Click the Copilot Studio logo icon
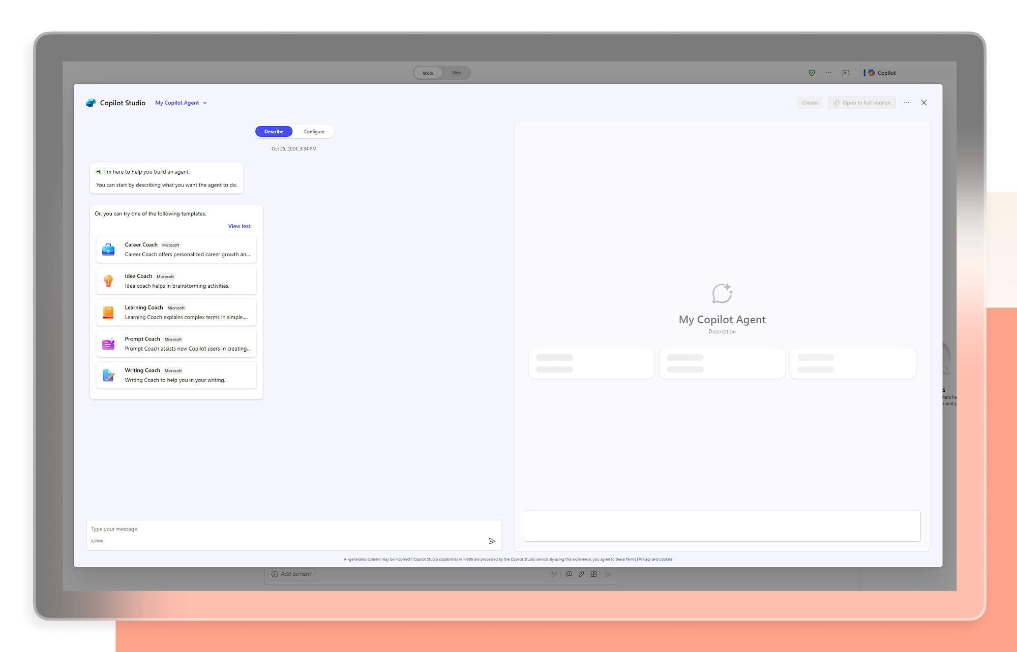 point(91,103)
